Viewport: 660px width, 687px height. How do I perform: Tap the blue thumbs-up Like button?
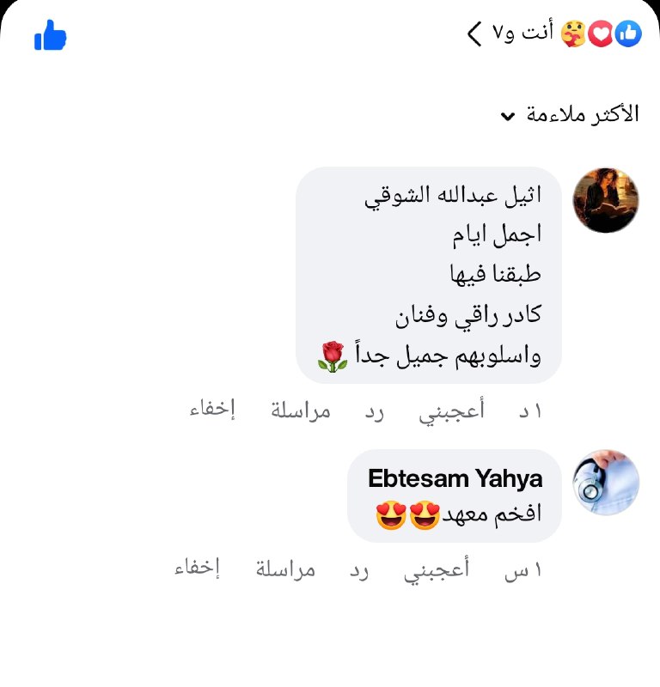point(51,35)
